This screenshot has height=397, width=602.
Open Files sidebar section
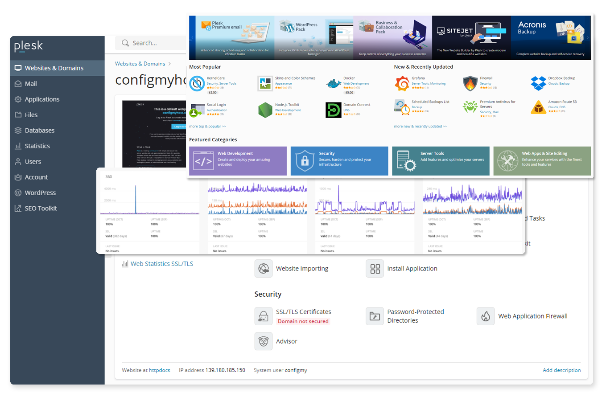57,115
